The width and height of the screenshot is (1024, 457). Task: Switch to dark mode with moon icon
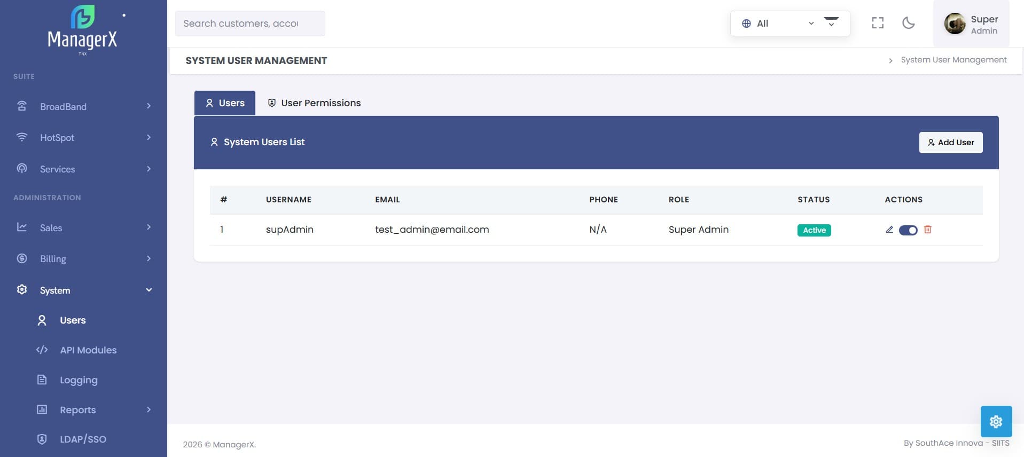[908, 23]
